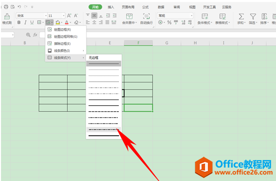The height and width of the screenshot is (181, 276).
Task: Open the font size dropdown showing 11
Action: (x=64, y=15)
